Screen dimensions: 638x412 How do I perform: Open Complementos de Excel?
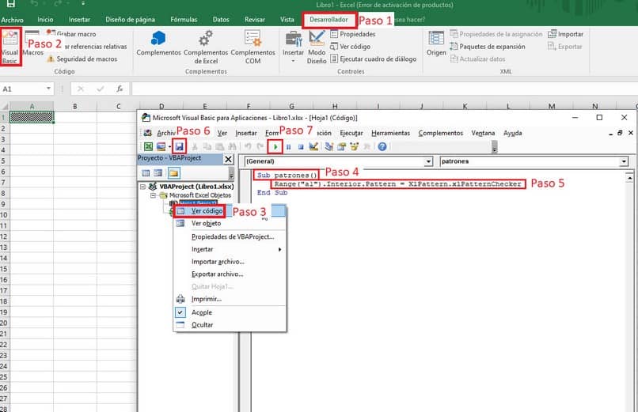(206, 47)
